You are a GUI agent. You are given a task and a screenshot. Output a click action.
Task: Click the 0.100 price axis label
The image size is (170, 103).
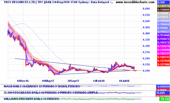click(x=146, y=71)
